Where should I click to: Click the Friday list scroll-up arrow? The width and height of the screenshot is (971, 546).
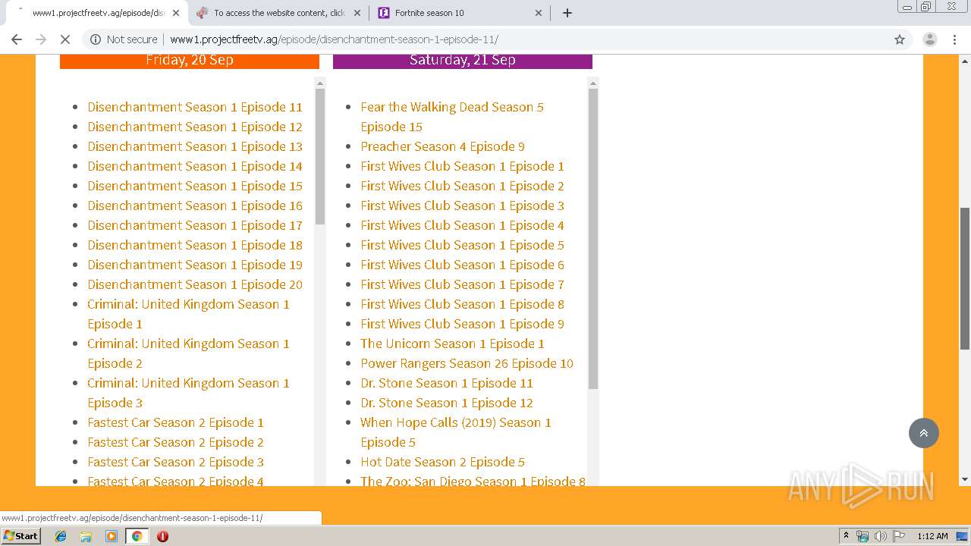[x=320, y=83]
